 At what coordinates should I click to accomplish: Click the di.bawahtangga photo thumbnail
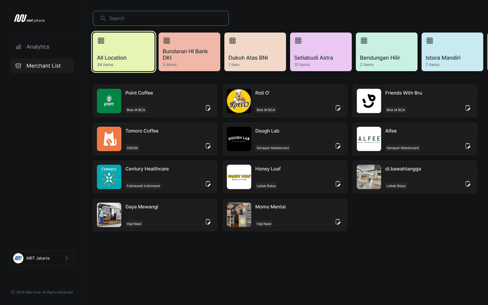tap(369, 177)
